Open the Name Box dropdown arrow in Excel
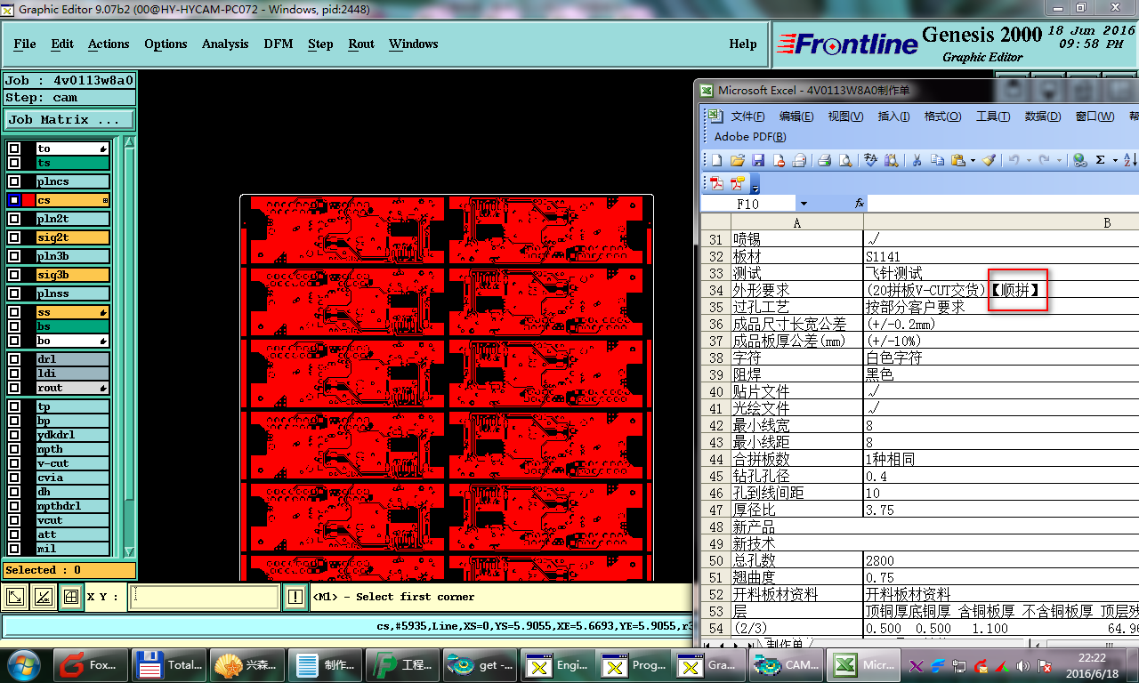Screen dimensions: 1139x683 click(804, 204)
